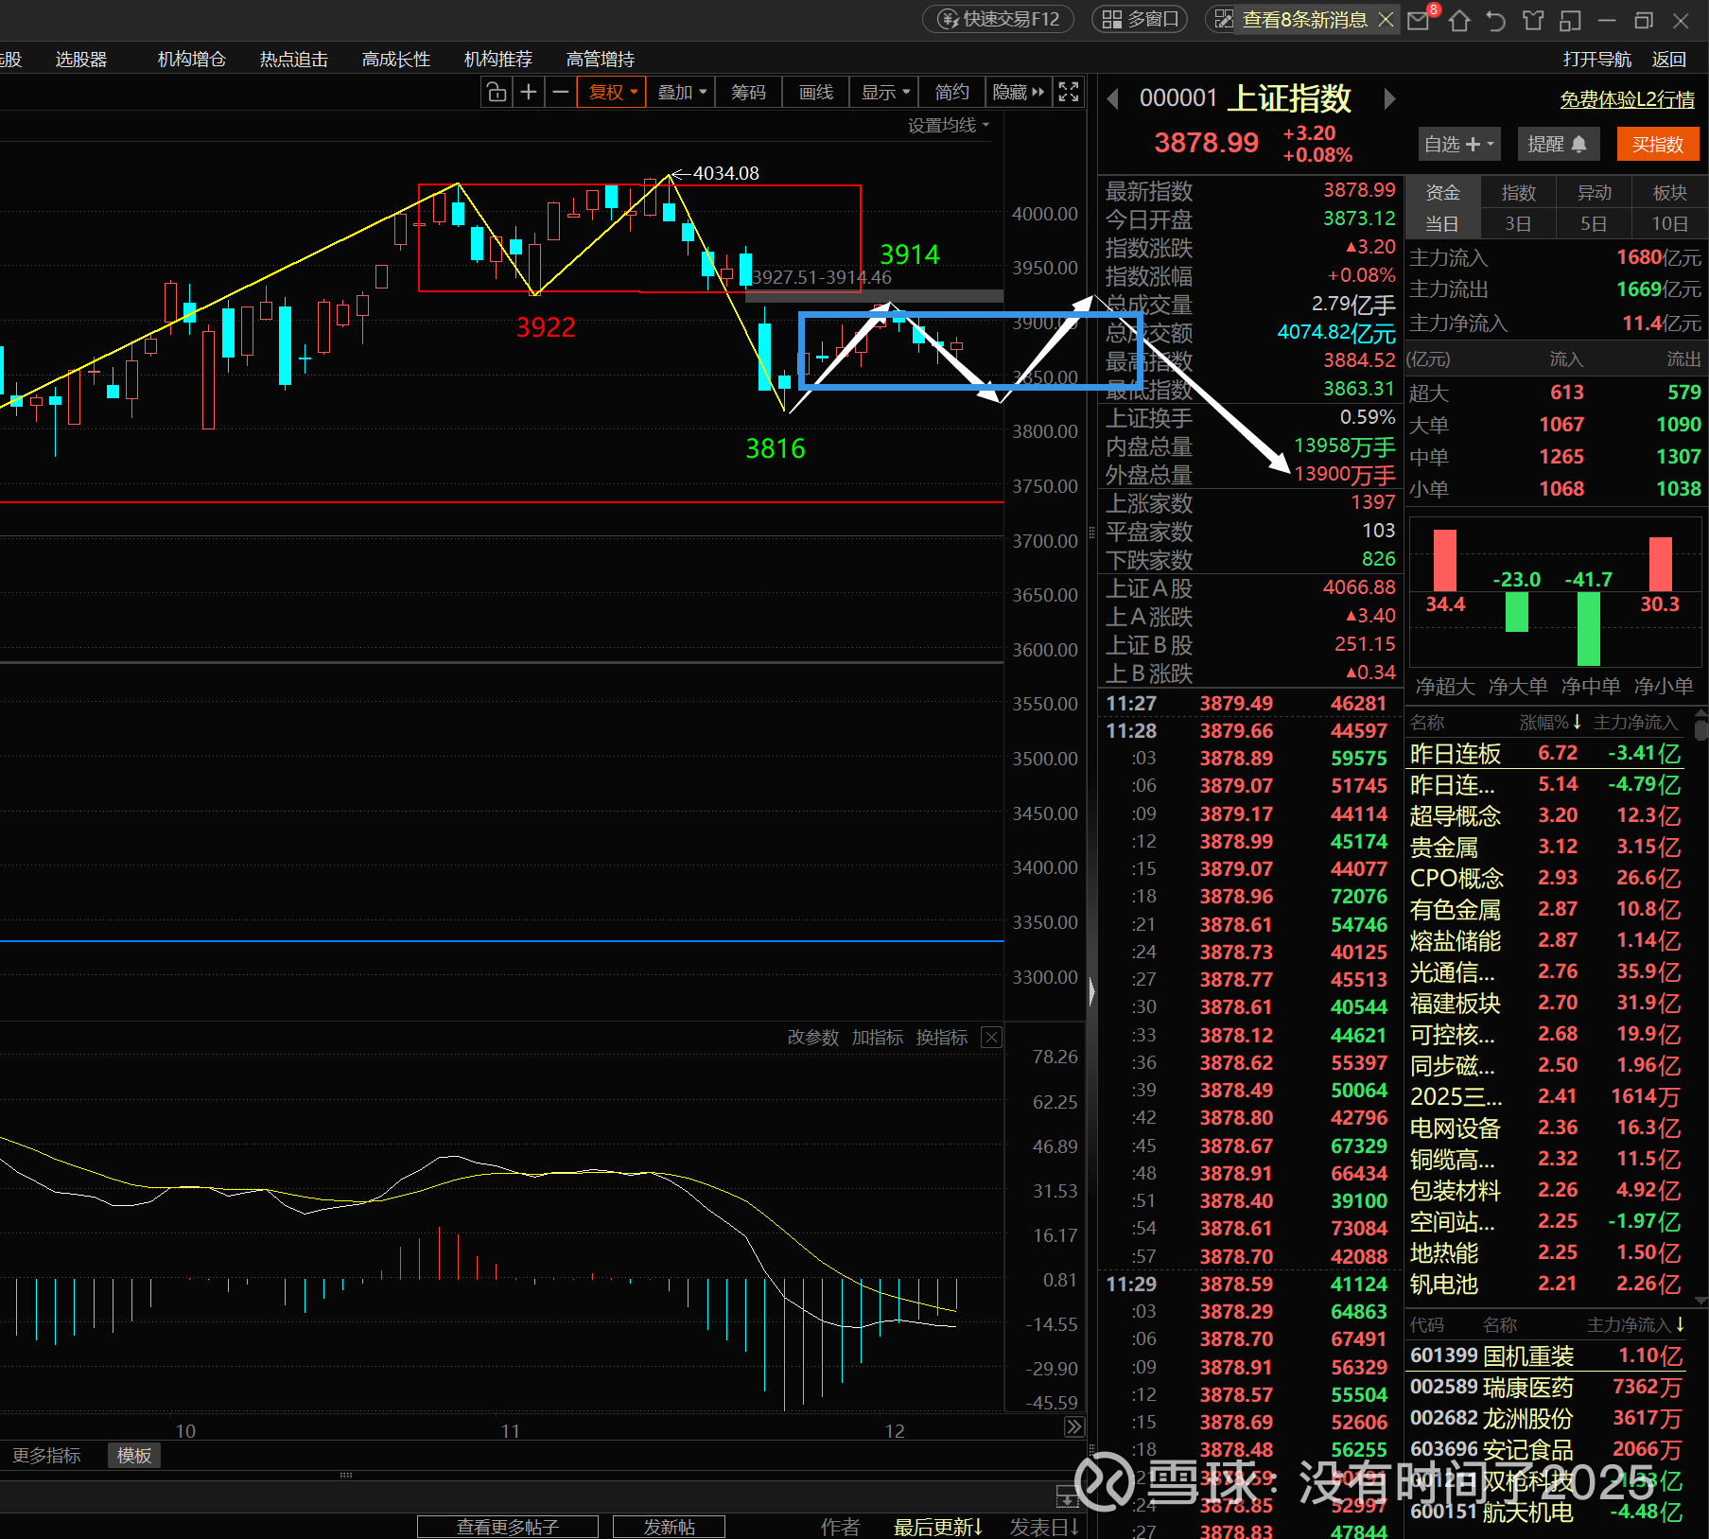Switch to 资金 tab
1709x1539 pixels.
point(1443,193)
